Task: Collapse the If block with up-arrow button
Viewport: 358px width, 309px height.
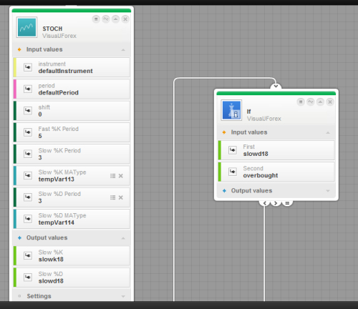Action: pos(320,102)
